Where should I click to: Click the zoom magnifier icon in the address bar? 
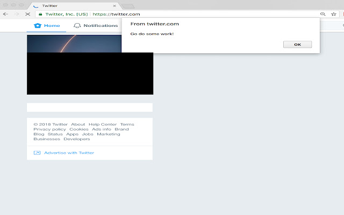coord(322,14)
